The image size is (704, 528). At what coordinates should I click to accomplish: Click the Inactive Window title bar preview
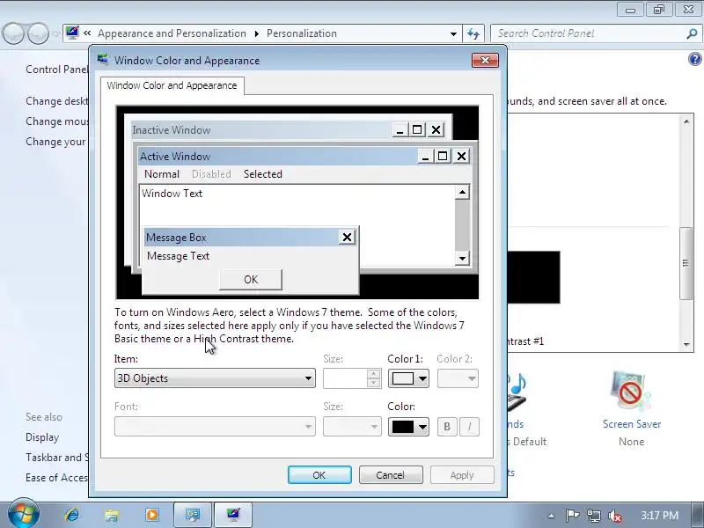pyautogui.click(x=262, y=130)
